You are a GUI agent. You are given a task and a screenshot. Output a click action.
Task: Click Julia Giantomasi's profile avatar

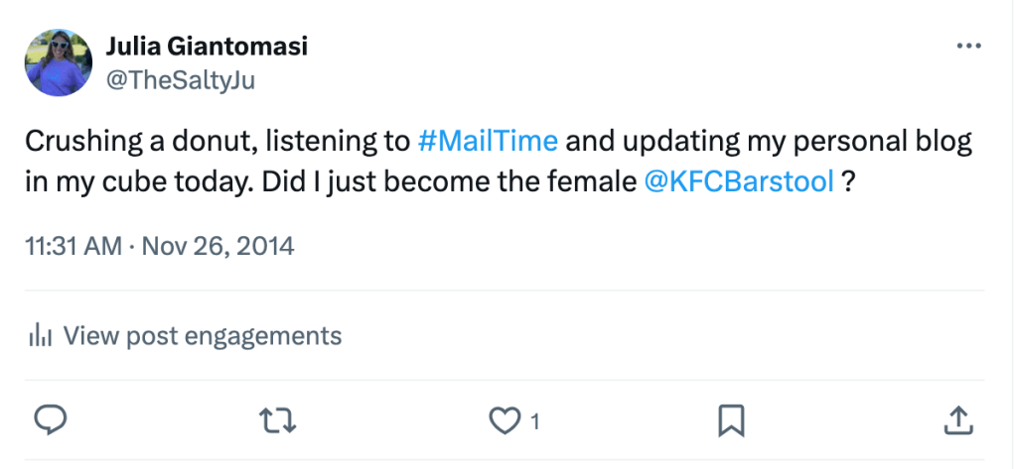[x=60, y=62]
